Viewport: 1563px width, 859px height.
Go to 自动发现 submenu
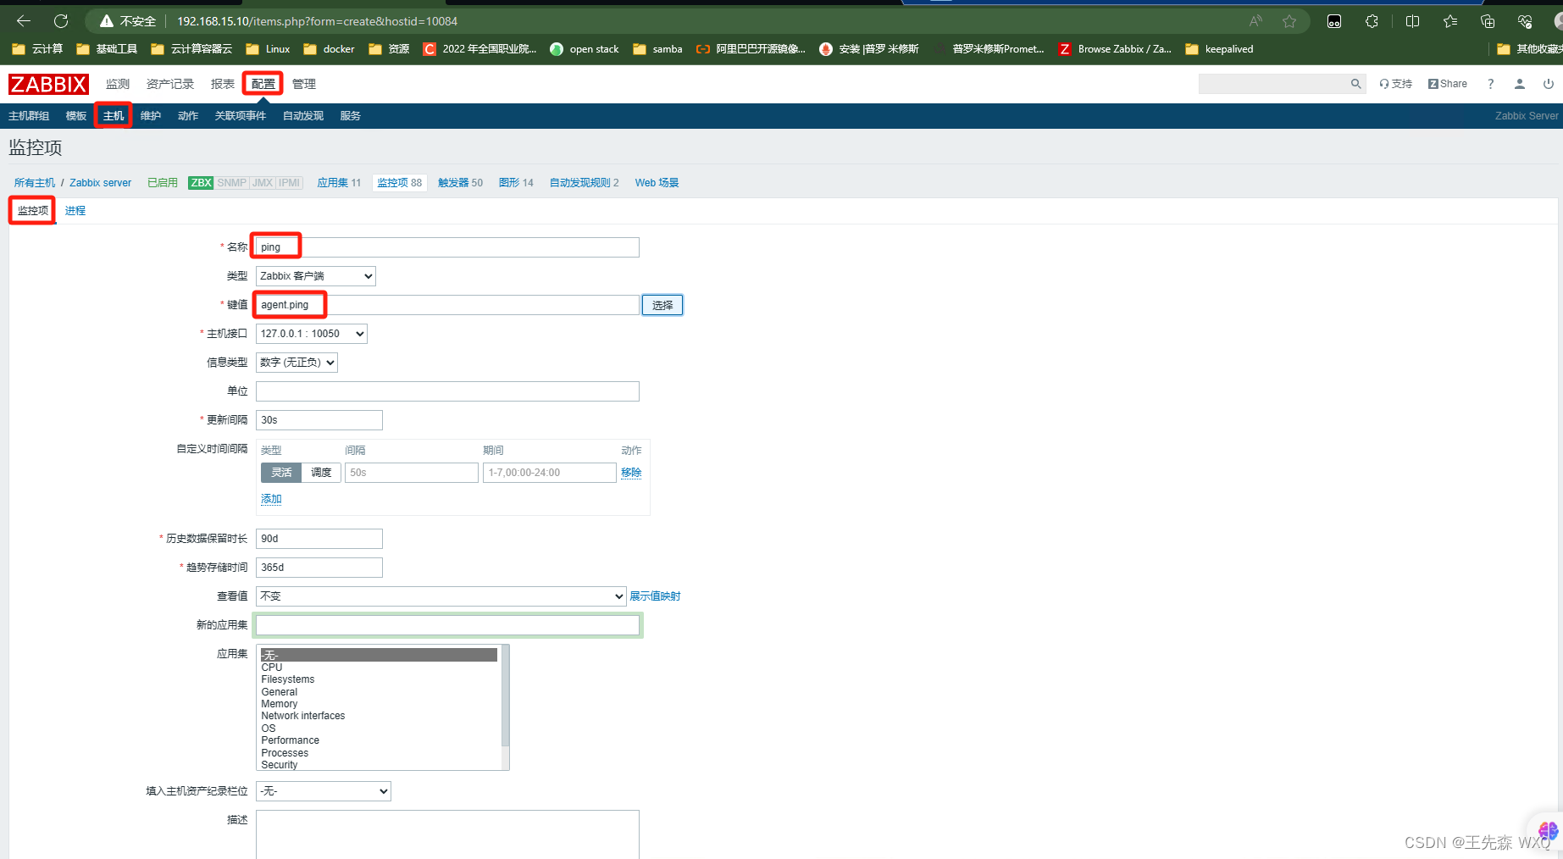coord(303,116)
